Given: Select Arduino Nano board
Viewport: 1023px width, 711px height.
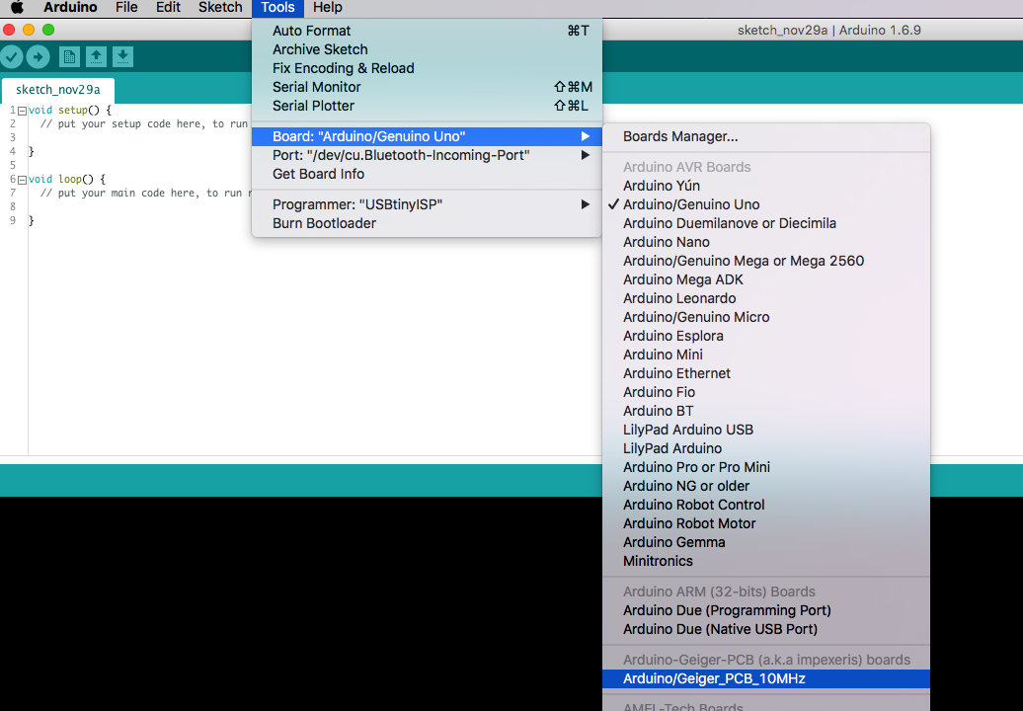Looking at the screenshot, I should [x=766, y=242].
